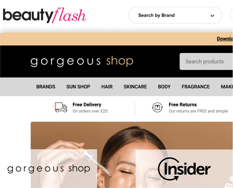
Task: Open the SKINCARE category
Action: [135, 87]
